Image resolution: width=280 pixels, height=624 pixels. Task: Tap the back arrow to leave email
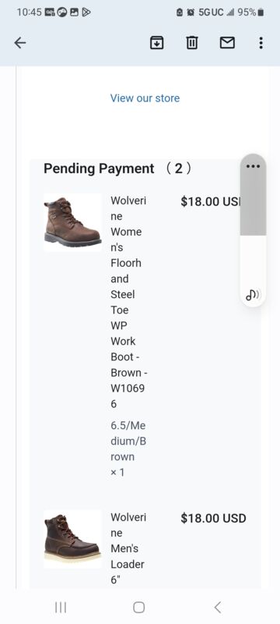tap(19, 43)
